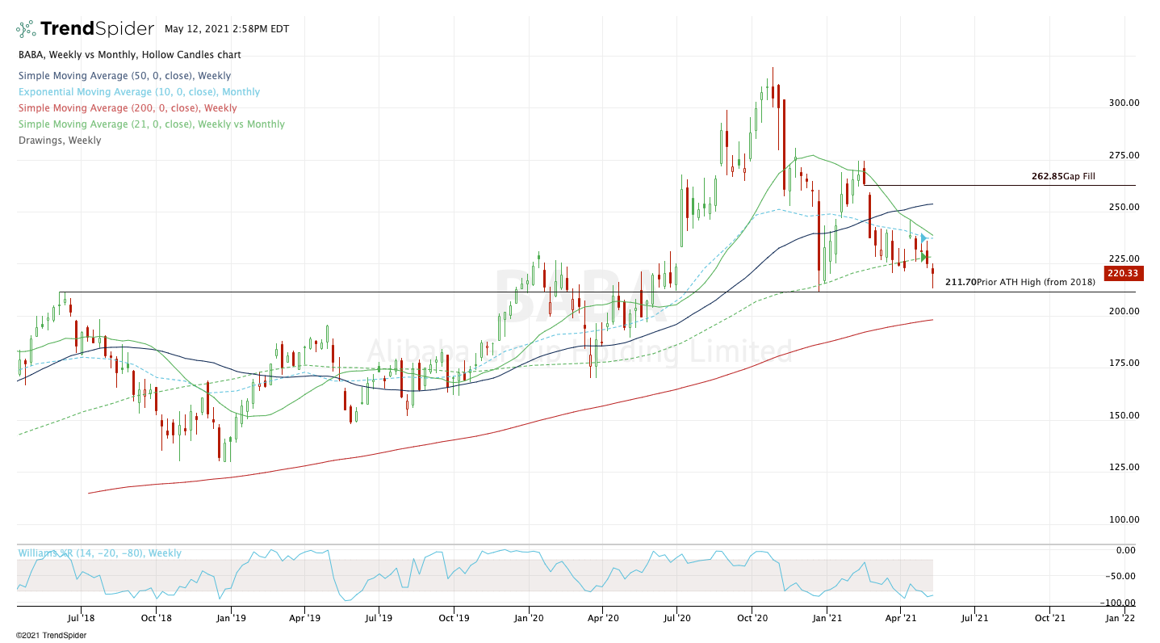1160x643 pixels.
Task: Click the 125.00 price axis label
Action: point(1124,467)
